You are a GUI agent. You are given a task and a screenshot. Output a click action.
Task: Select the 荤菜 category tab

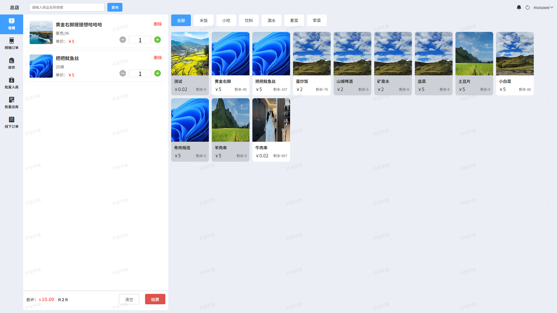[x=317, y=20]
